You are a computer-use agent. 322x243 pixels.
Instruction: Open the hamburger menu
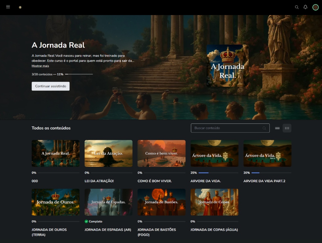click(8, 7)
